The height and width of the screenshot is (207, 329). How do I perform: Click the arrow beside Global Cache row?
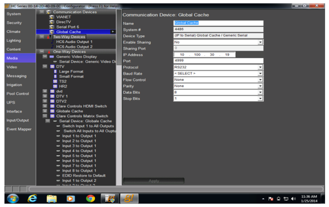tap(113, 32)
